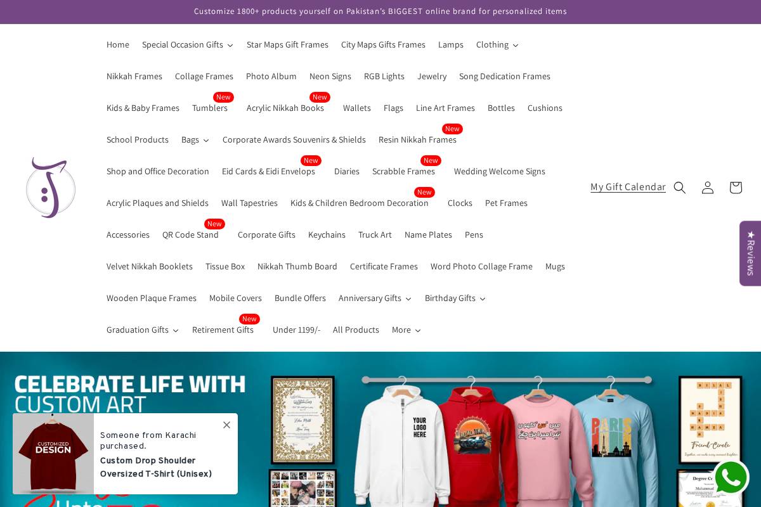Open the Reviews side tab
The height and width of the screenshot is (507, 761).
click(750, 253)
